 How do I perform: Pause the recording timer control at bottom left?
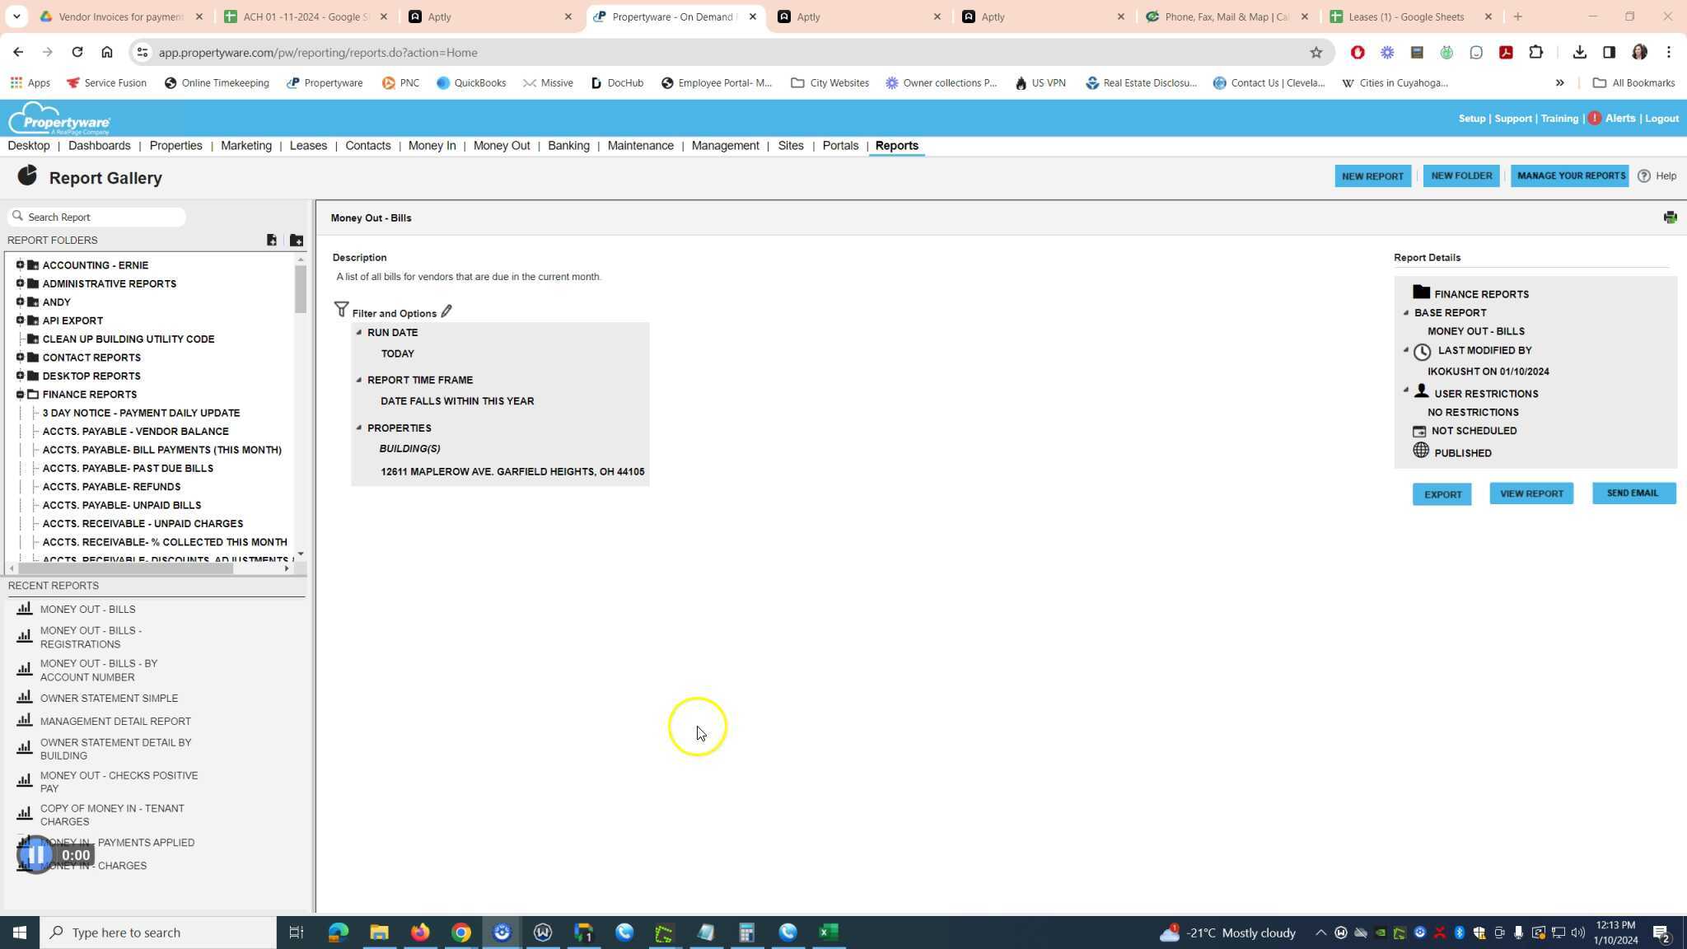click(35, 854)
